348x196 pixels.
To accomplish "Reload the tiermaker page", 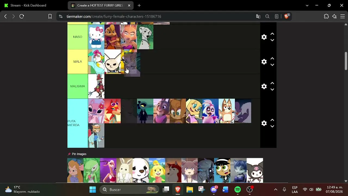I will click(x=22, y=17).
